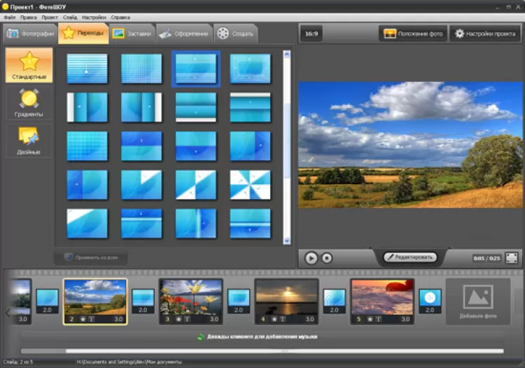Click the Редактировать button

(410, 257)
